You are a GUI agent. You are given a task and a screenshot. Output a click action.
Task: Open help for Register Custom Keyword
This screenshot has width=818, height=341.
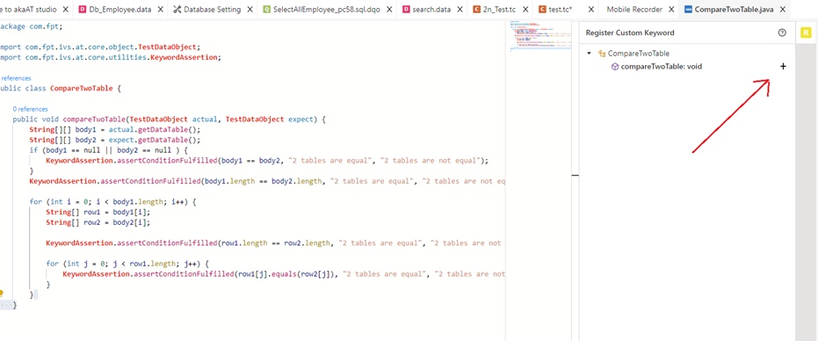[781, 33]
